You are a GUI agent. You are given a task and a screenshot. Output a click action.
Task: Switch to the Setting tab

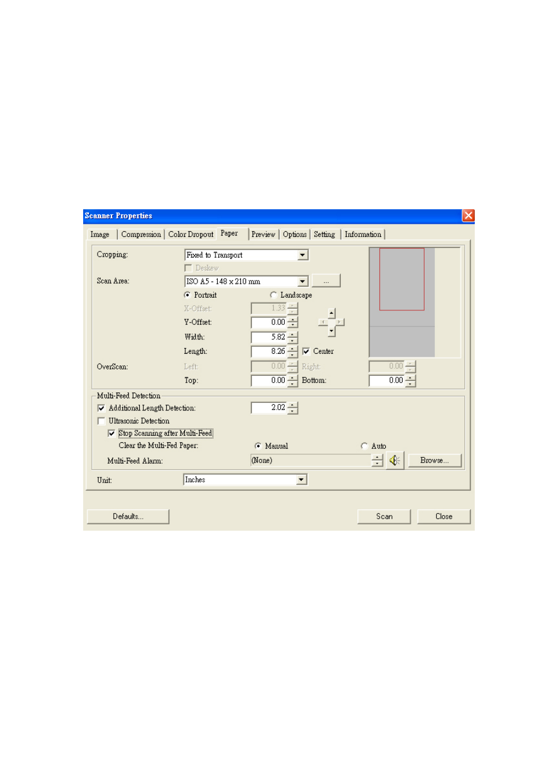(x=325, y=235)
